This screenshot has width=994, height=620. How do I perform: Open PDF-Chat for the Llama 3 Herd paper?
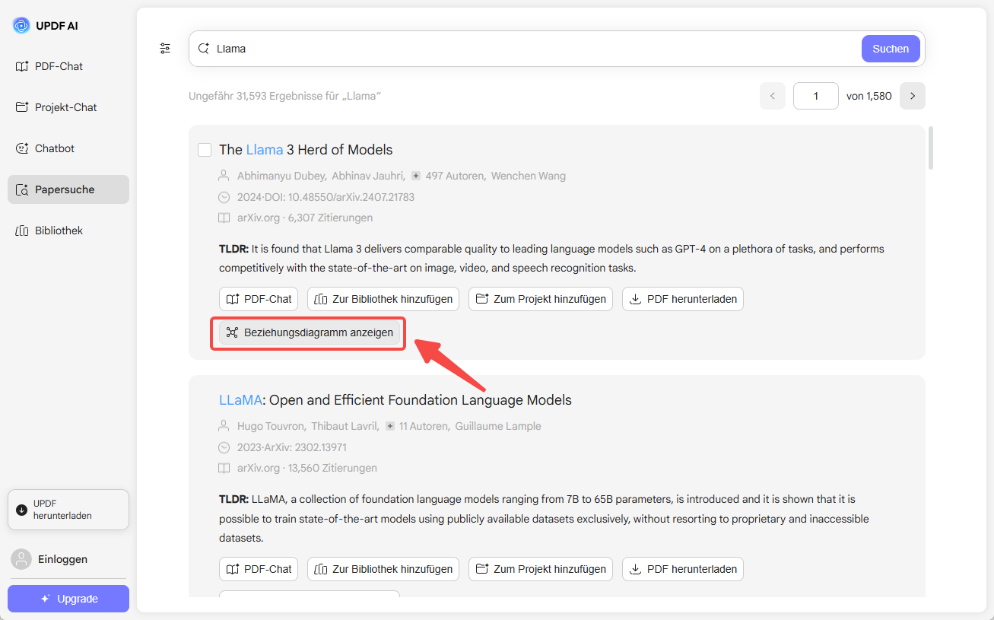click(259, 299)
